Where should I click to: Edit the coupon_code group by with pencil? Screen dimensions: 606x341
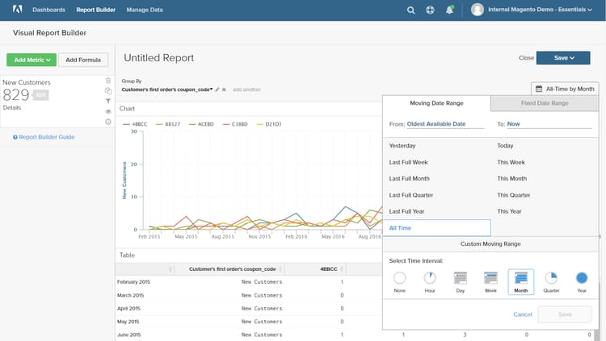pos(217,89)
